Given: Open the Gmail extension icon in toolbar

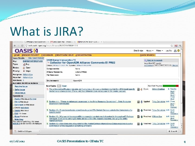Looking at the screenshot, I should coord(176,46).
